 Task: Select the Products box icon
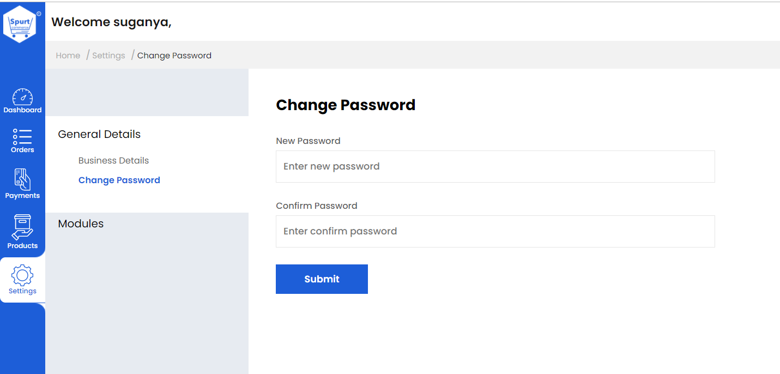pos(22,227)
